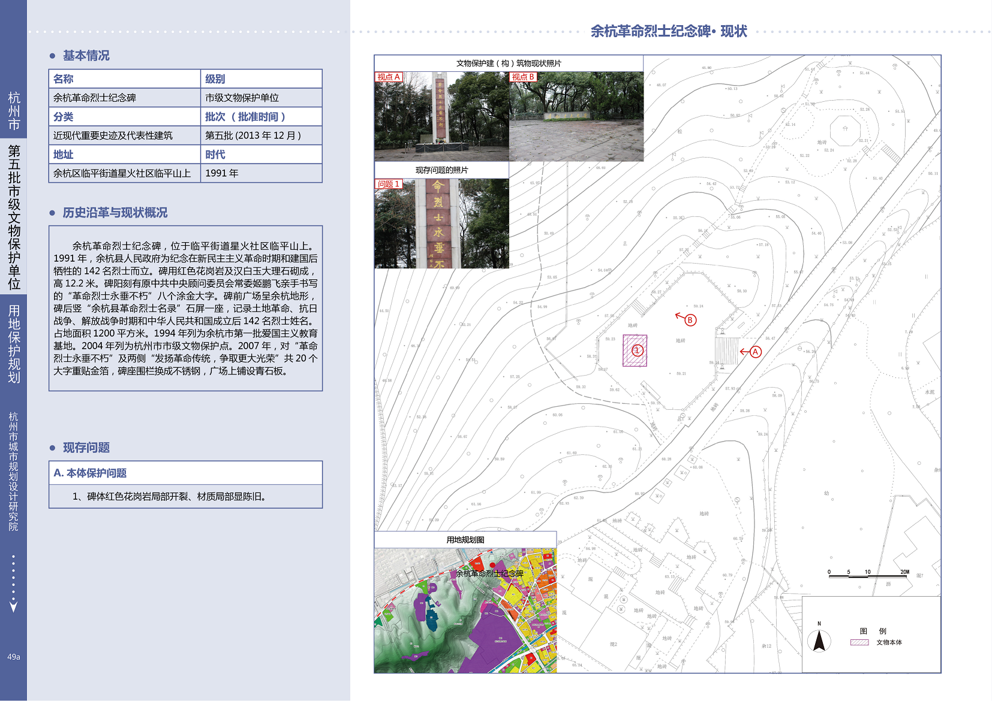Click the downward arrow in left sidebar
Image resolution: width=992 pixels, height=701 pixels.
pos(13,606)
